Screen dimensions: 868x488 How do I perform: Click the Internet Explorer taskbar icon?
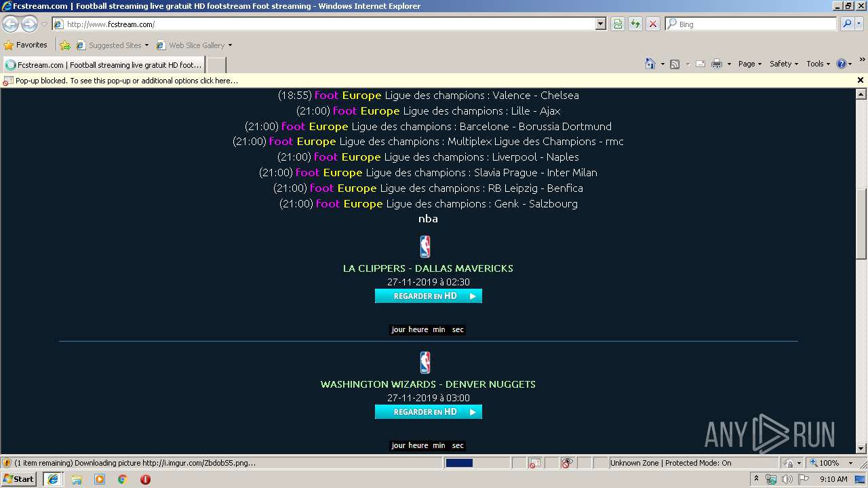coord(54,479)
